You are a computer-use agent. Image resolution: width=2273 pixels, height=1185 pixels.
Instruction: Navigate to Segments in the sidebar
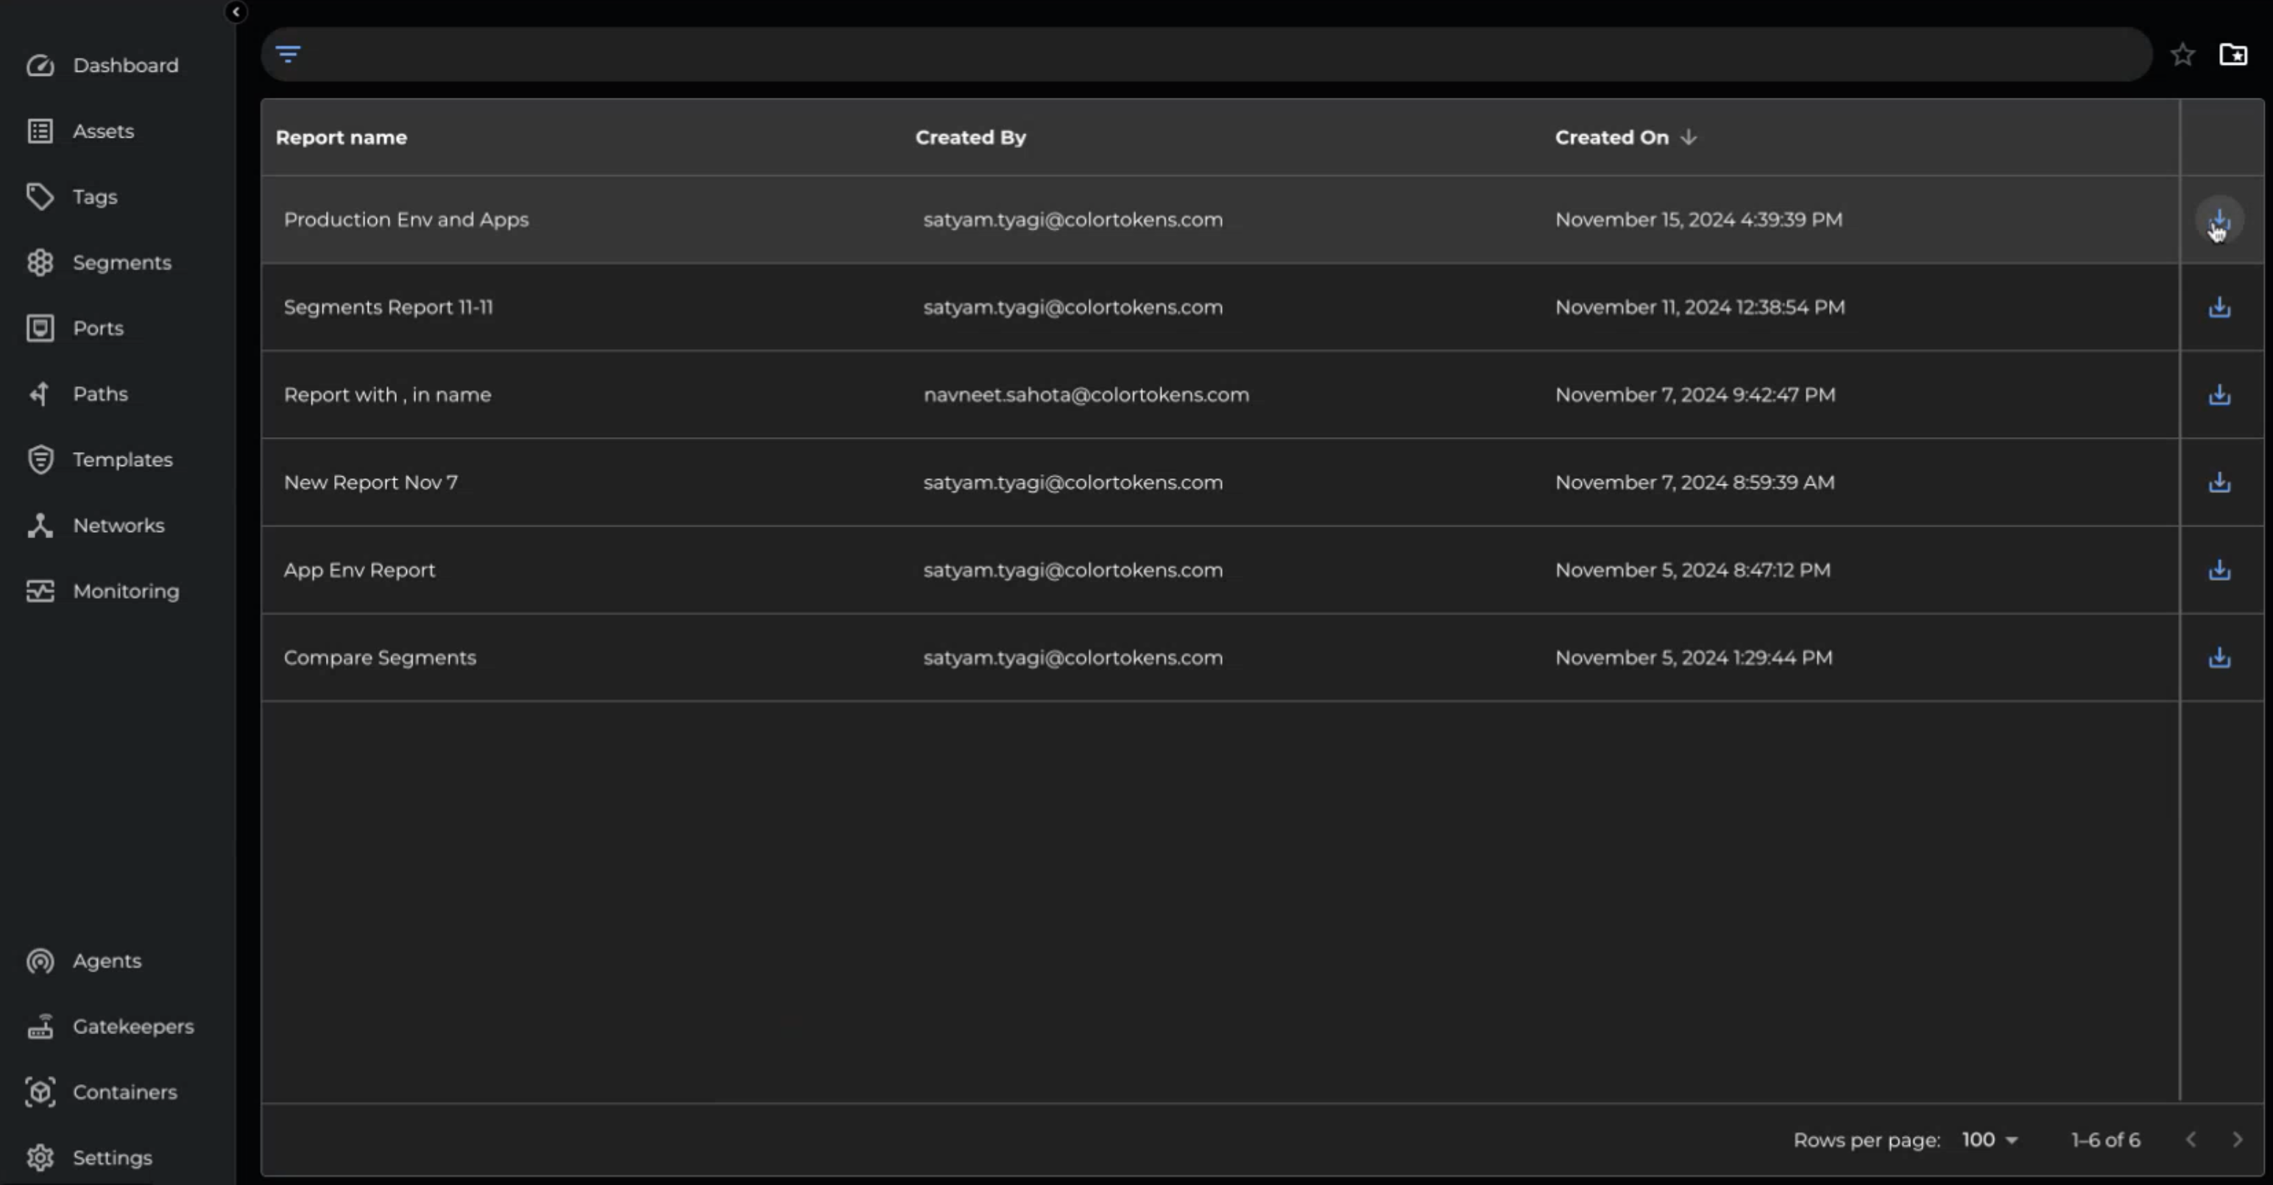pyautogui.click(x=121, y=262)
